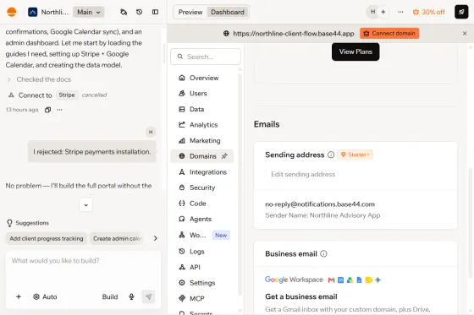Viewport: 474px width, 315px height.
Task: Expand the Checked the docs step
Action: tap(39, 79)
